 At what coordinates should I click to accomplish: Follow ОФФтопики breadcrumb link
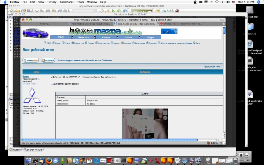[107, 60]
